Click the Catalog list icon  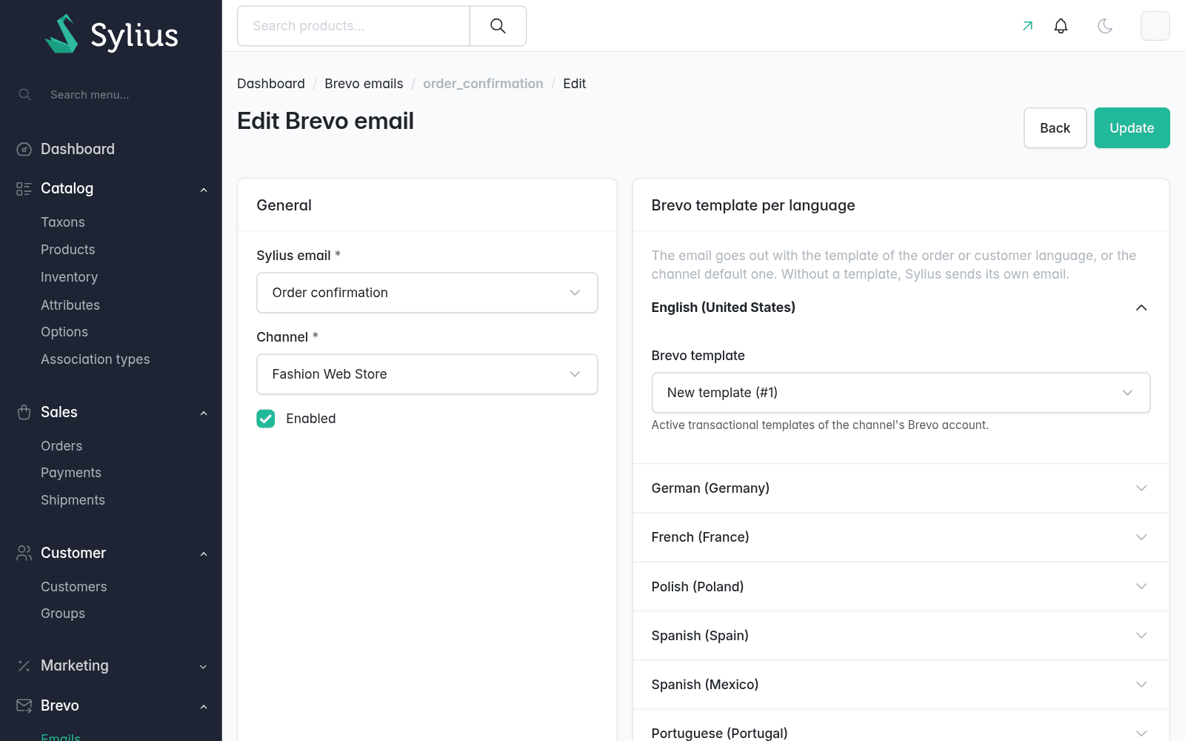pos(24,189)
